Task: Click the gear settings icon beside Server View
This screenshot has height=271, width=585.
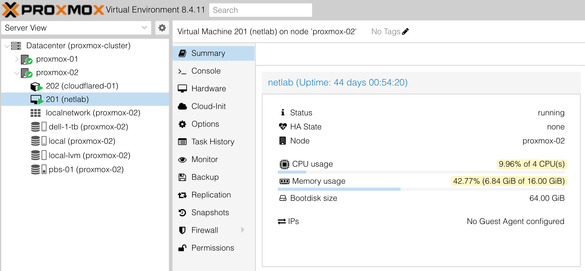Action: (x=162, y=28)
